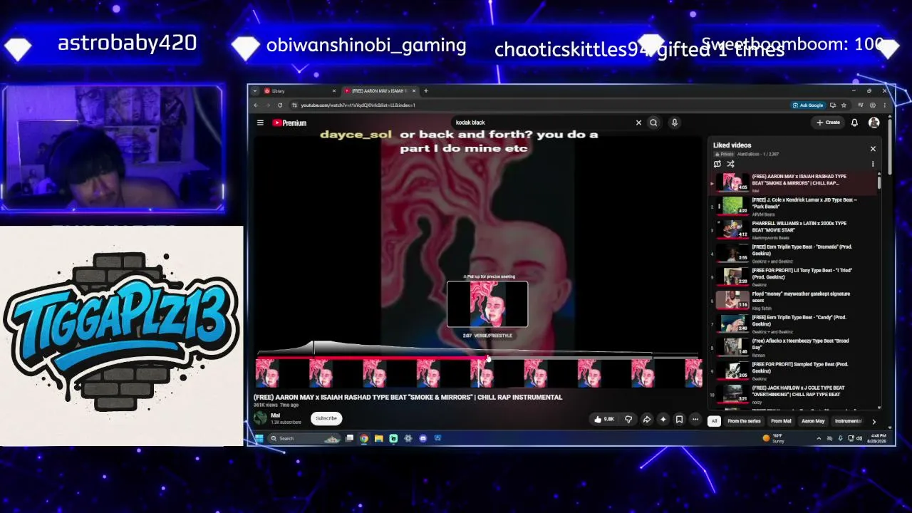
Task: Select the 'All' filter chip
Action: click(714, 421)
